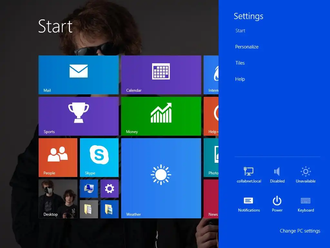Open the News tile
The image size is (330, 248).
tap(211, 199)
